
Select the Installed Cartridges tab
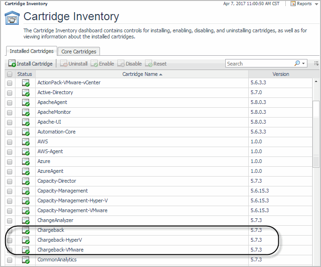(31, 51)
